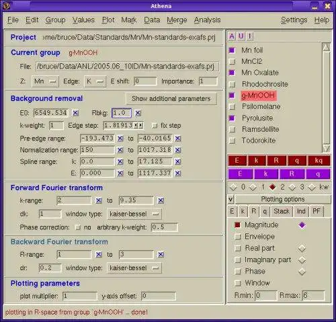Click the Rmax input field
The width and height of the screenshot is (336, 322).
click(313, 296)
